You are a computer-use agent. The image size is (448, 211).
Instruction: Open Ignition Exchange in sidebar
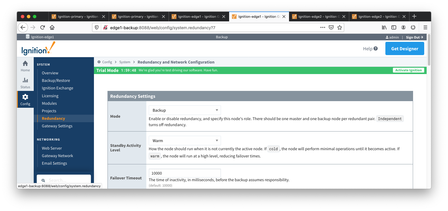[58, 88]
